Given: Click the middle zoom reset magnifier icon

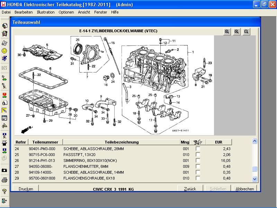Looking at the screenshot, I should (236, 32).
